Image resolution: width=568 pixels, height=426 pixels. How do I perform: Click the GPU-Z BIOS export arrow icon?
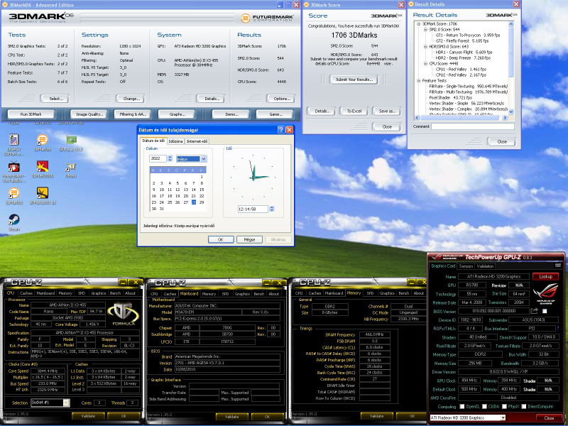click(x=535, y=311)
